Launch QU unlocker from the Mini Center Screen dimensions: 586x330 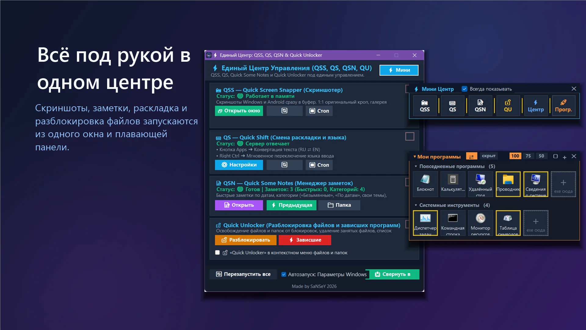pyautogui.click(x=508, y=106)
